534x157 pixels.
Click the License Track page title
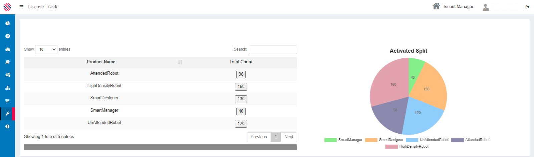(42, 7)
